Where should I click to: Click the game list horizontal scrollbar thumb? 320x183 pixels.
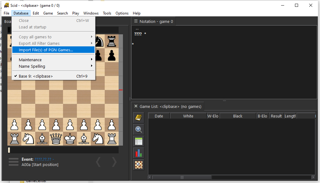click(182, 177)
